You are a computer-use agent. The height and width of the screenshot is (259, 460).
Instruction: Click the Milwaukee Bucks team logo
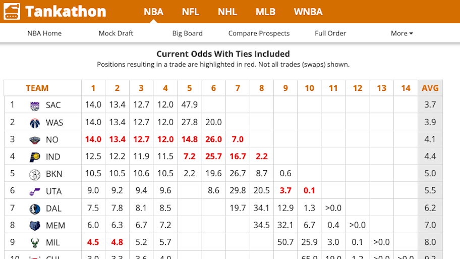pyautogui.click(x=35, y=242)
